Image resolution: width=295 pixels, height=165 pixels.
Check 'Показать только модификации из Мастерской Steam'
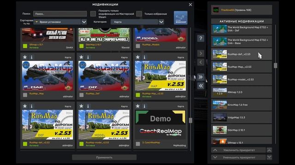click(93, 14)
